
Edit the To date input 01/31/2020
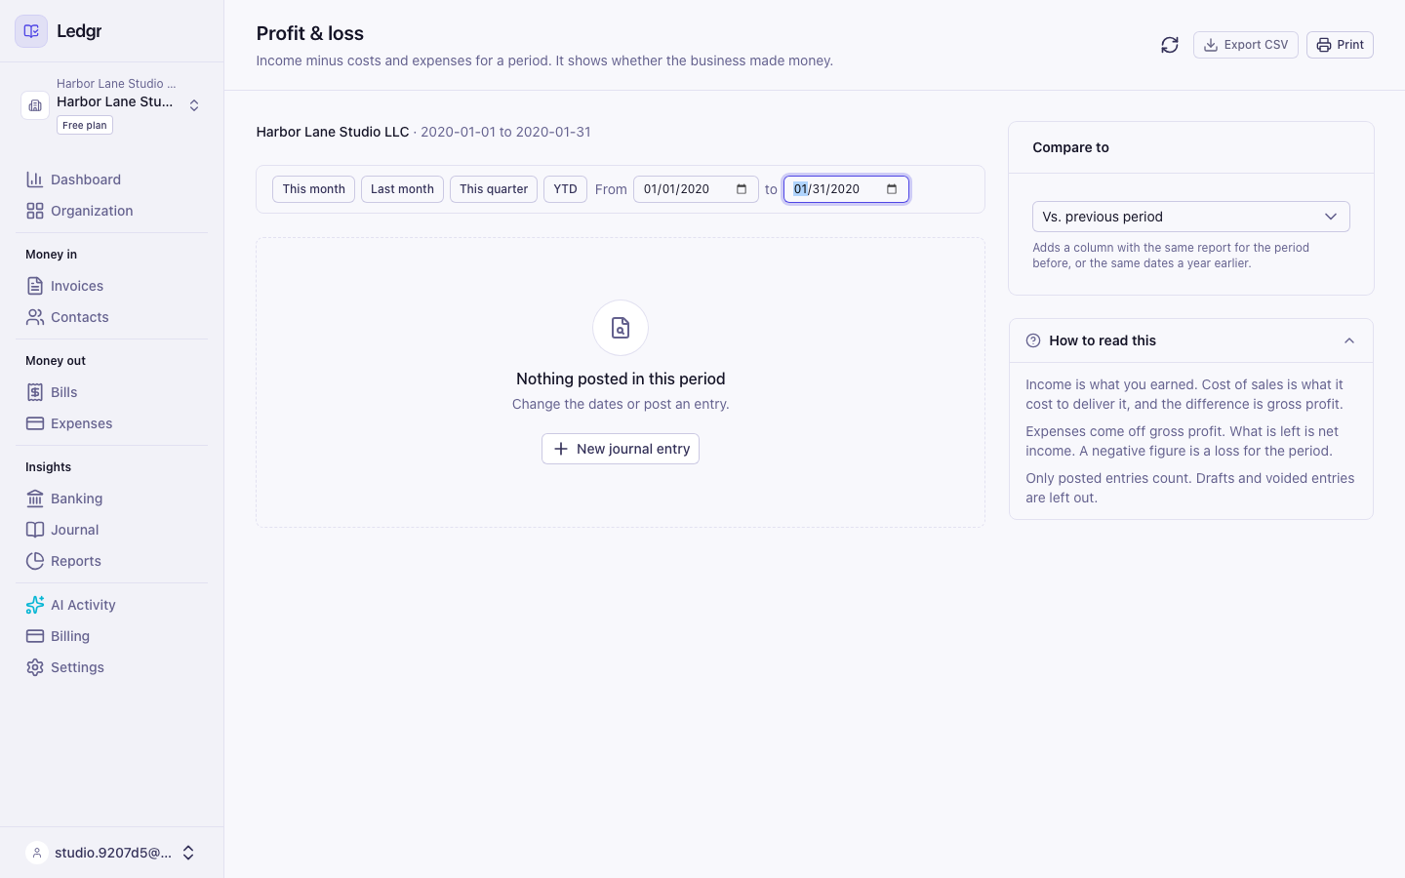point(846,189)
